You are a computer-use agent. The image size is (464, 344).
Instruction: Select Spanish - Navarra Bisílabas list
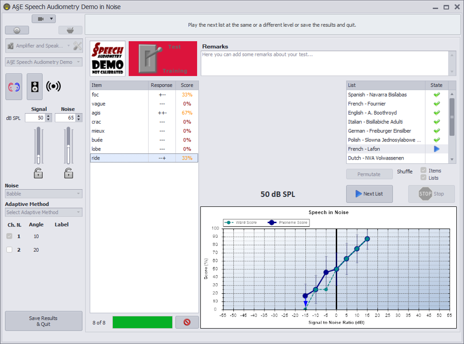click(386, 95)
